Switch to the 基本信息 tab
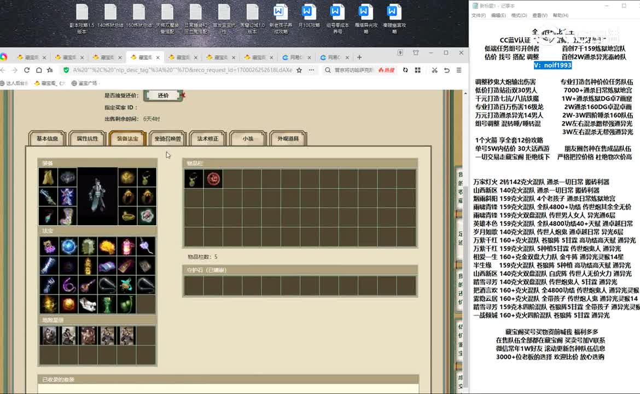 click(48, 138)
